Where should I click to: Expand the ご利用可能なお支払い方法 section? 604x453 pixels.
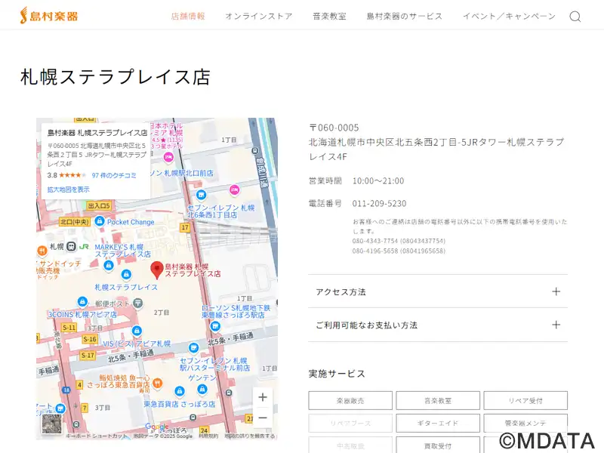coord(438,325)
